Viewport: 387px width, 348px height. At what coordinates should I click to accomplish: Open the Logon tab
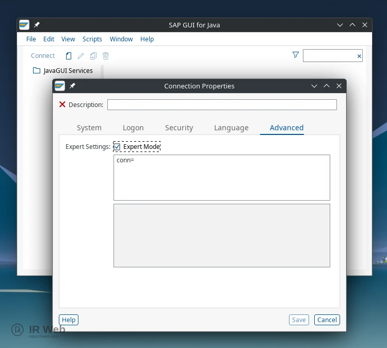point(133,128)
